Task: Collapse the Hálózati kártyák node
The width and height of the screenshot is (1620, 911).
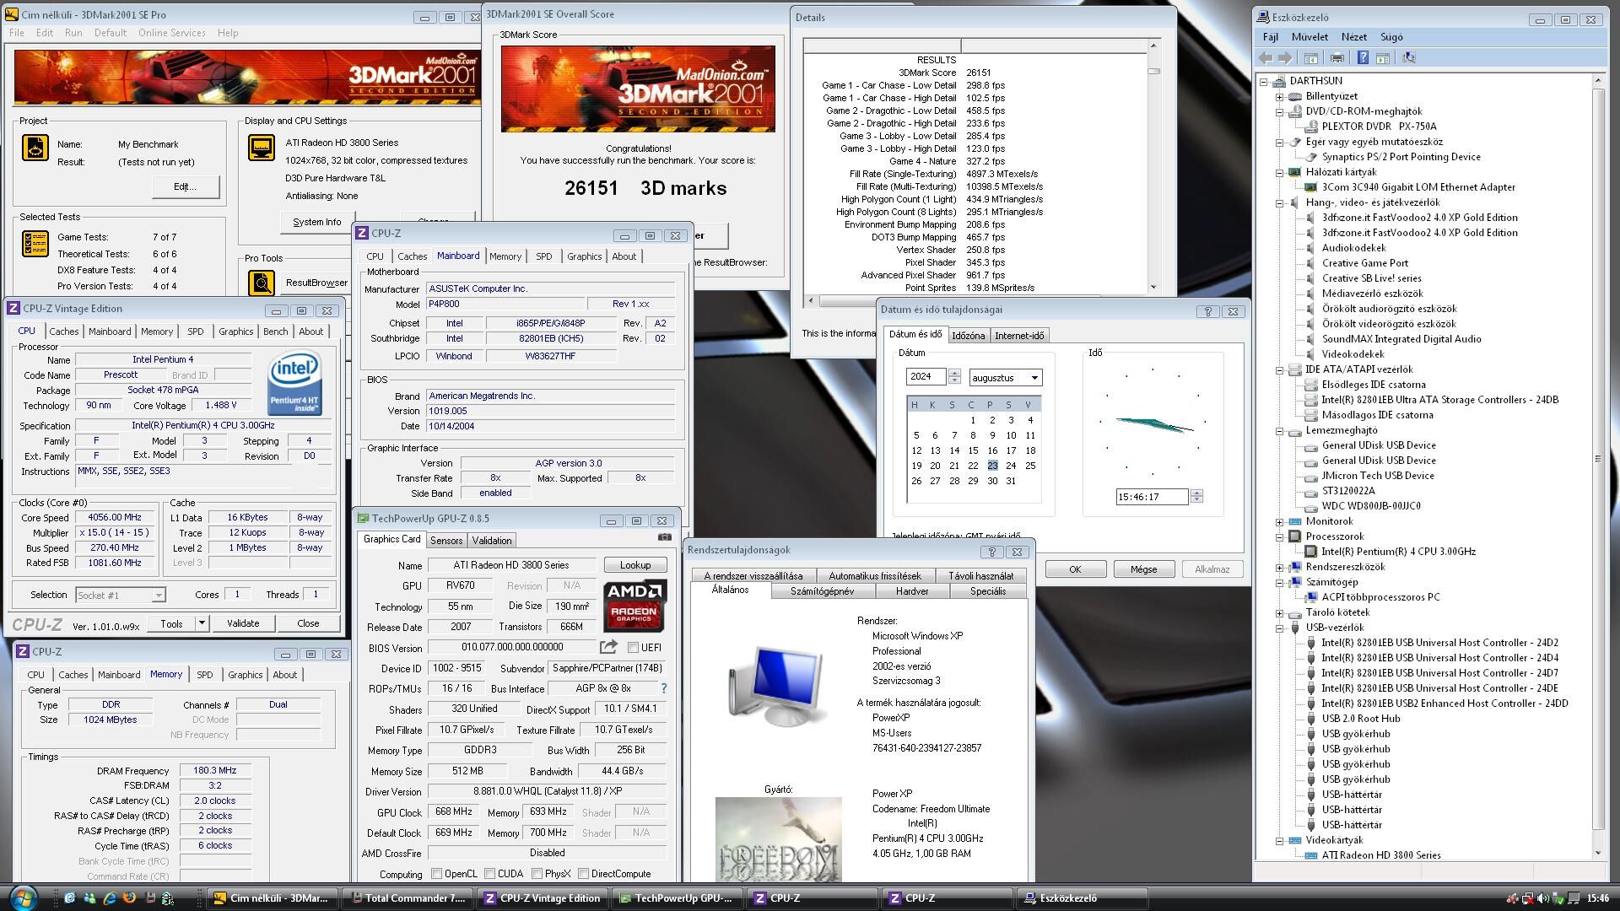Action: point(1279,172)
